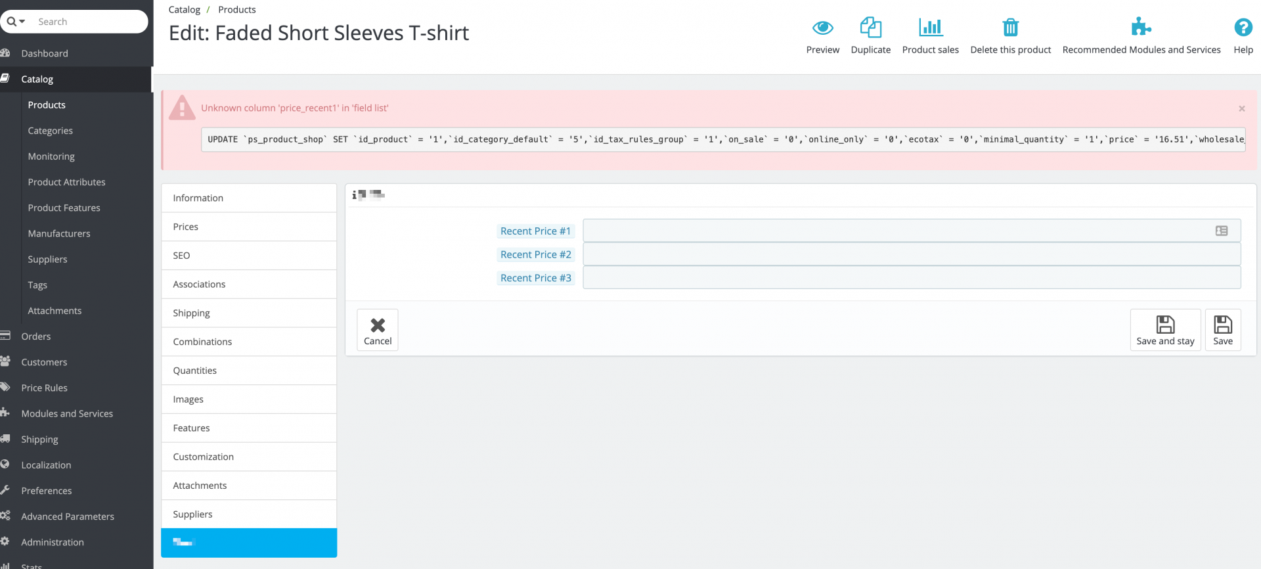Switch to the Customization product tab

pos(249,457)
